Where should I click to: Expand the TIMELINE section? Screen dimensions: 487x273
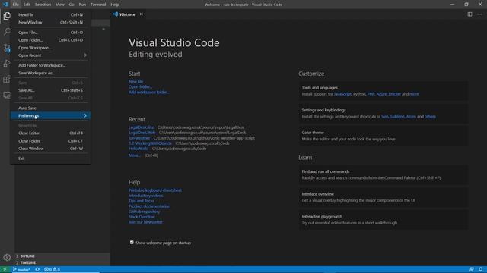[x=62, y=262]
